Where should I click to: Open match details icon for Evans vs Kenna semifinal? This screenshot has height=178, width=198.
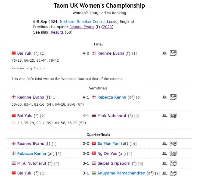173,97
